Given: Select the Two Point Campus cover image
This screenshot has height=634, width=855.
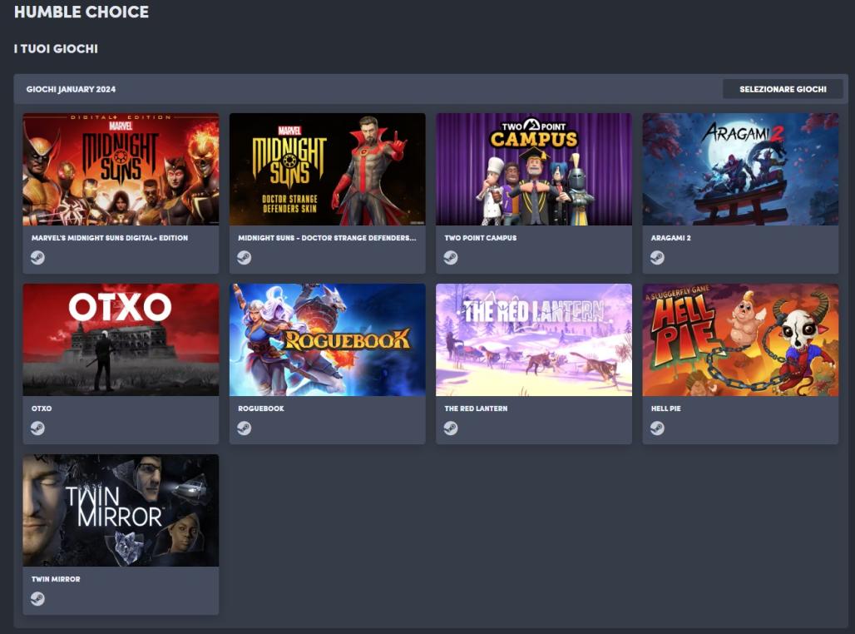Looking at the screenshot, I should pos(533,169).
